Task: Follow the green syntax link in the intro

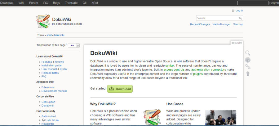Action: pyautogui.click(x=170, y=65)
